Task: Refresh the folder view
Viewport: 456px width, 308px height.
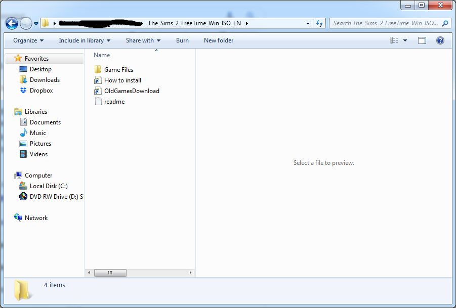Action: point(319,24)
